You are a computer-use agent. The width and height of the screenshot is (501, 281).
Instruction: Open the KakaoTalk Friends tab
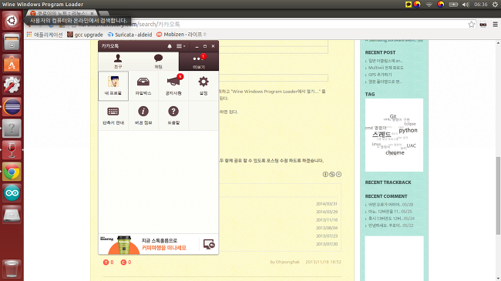[x=118, y=62]
